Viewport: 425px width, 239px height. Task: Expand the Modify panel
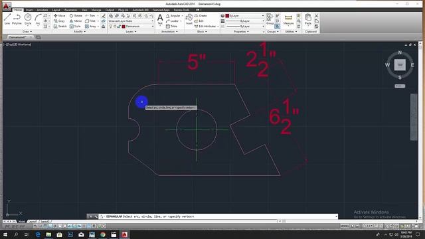pos(80,32)
